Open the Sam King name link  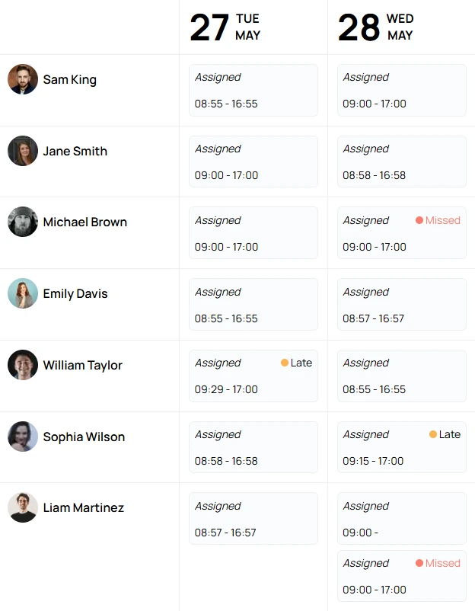70,79
